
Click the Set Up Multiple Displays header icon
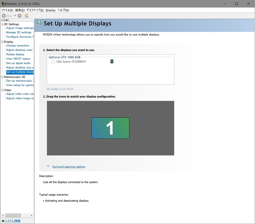(39, 22)
